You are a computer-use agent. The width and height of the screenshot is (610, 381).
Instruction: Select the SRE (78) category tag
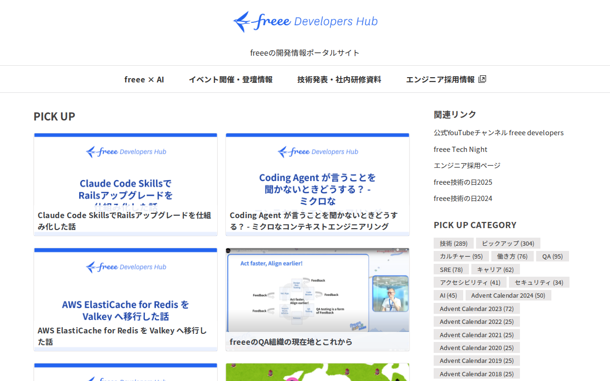(451, 270)
